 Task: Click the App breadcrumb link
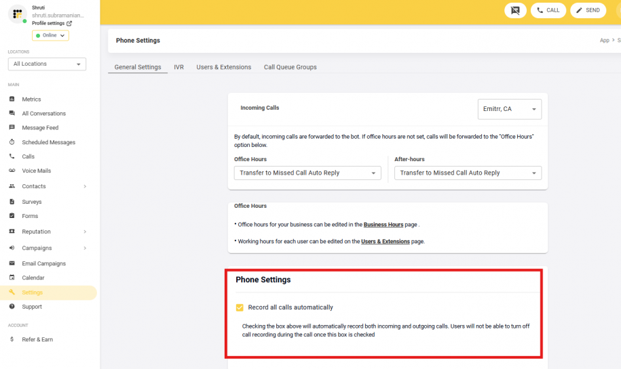(604, 41)
